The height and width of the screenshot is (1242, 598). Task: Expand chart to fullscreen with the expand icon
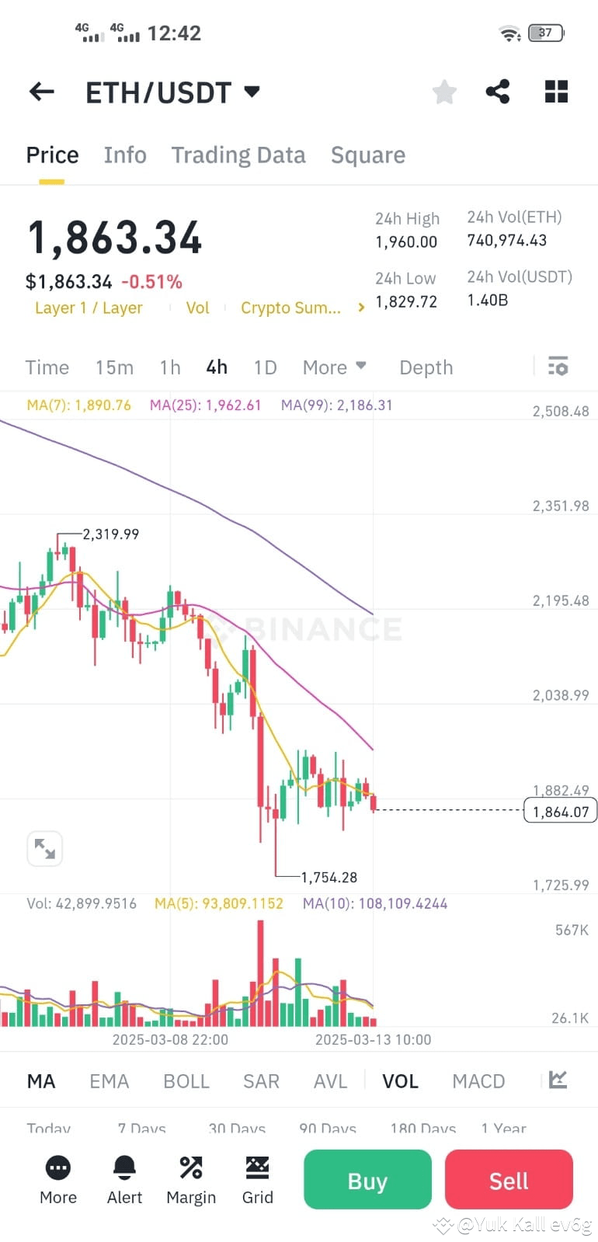pos(44,848)
